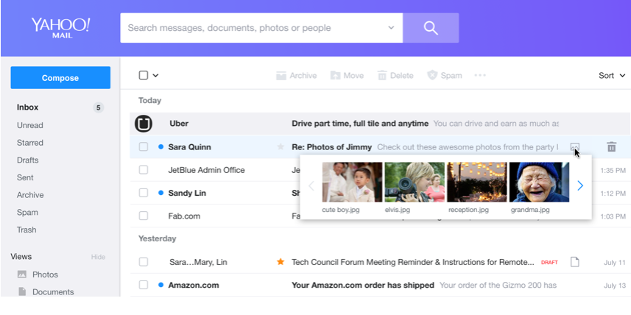Open the more actions ellipsis in toolbar

tap(480, 75)
